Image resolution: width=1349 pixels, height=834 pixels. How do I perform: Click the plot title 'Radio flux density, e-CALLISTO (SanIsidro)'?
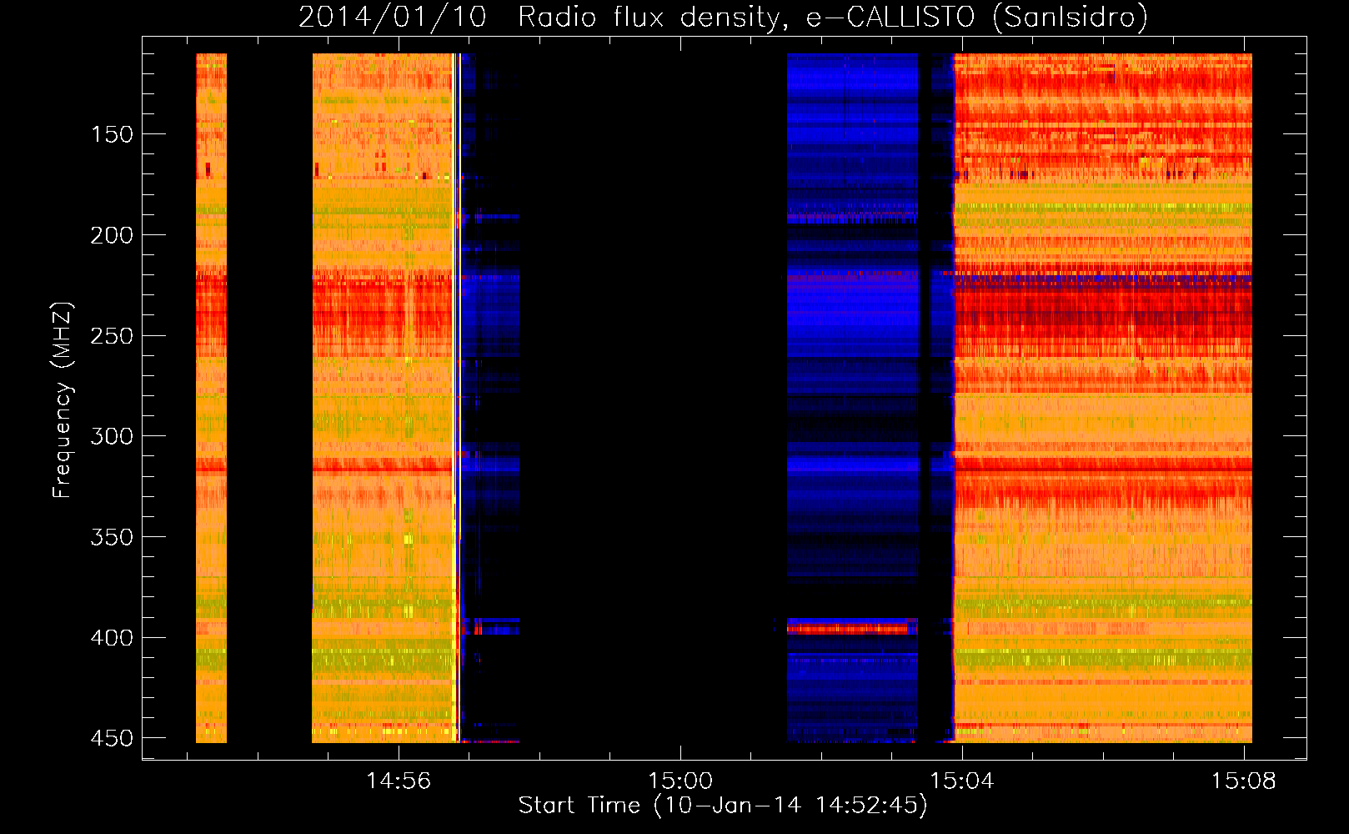pos(833,17)
